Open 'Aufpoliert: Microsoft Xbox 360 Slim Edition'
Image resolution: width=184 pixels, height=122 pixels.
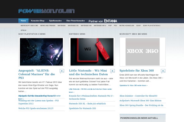[140, 101]
